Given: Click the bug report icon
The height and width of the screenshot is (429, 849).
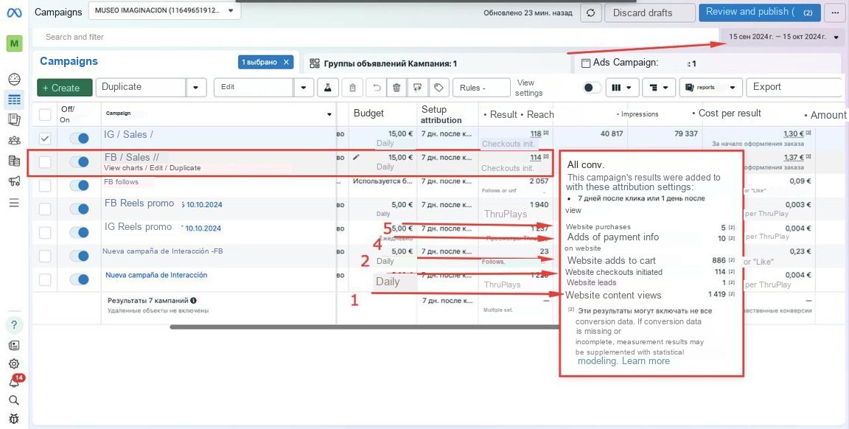Looking at the screenshot, I should (15, 419).
